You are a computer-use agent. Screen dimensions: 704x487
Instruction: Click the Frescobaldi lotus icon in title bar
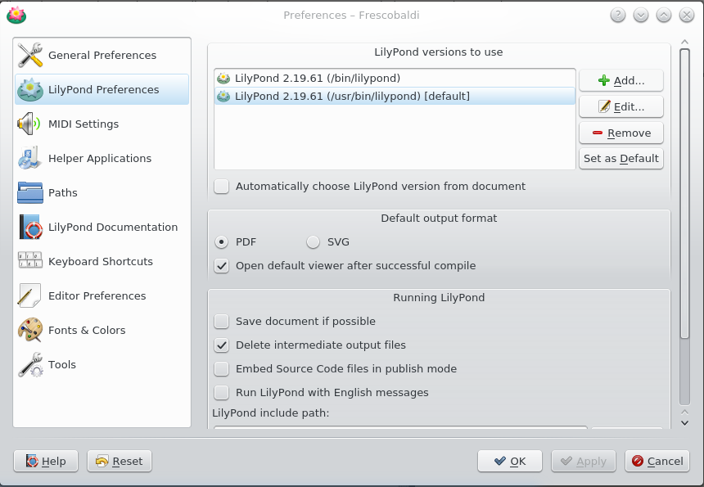click(16, 16)
